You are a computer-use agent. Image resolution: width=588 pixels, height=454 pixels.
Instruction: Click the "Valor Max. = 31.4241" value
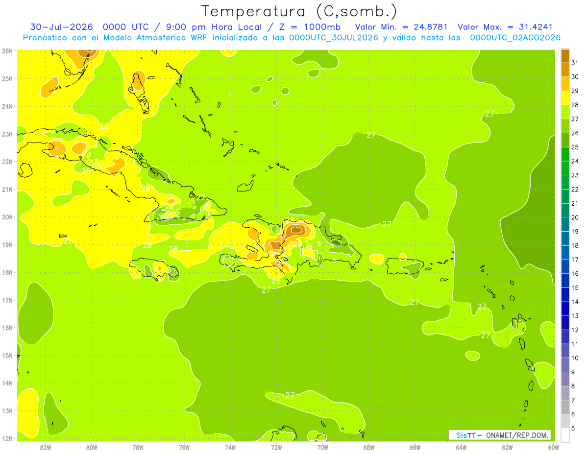(505, 27)
